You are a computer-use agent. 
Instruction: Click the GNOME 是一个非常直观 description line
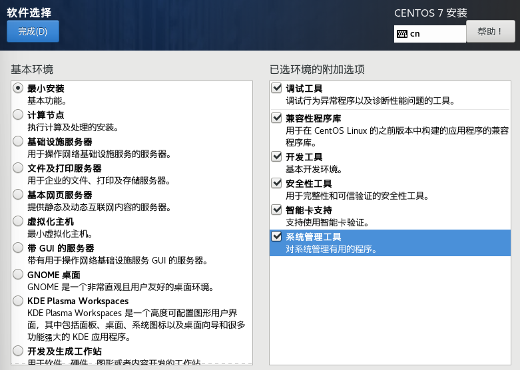[x=121, y=287]
